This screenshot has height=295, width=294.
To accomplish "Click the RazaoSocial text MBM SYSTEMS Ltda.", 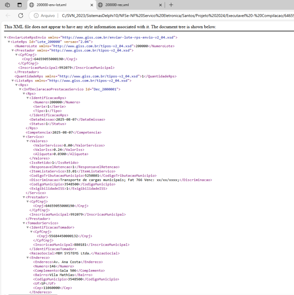I will (x=73, y=253).
